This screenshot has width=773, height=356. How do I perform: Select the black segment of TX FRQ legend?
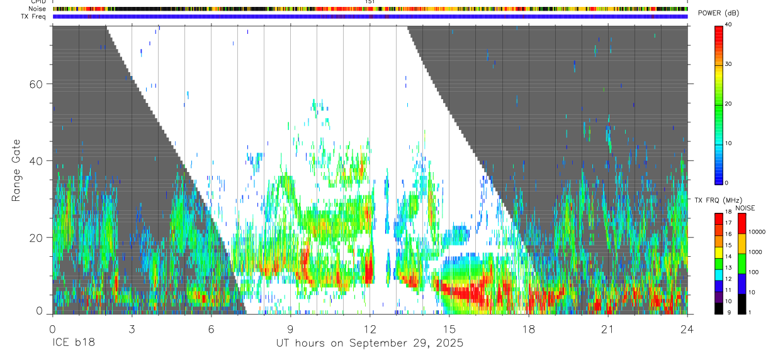tap(719, 308)
